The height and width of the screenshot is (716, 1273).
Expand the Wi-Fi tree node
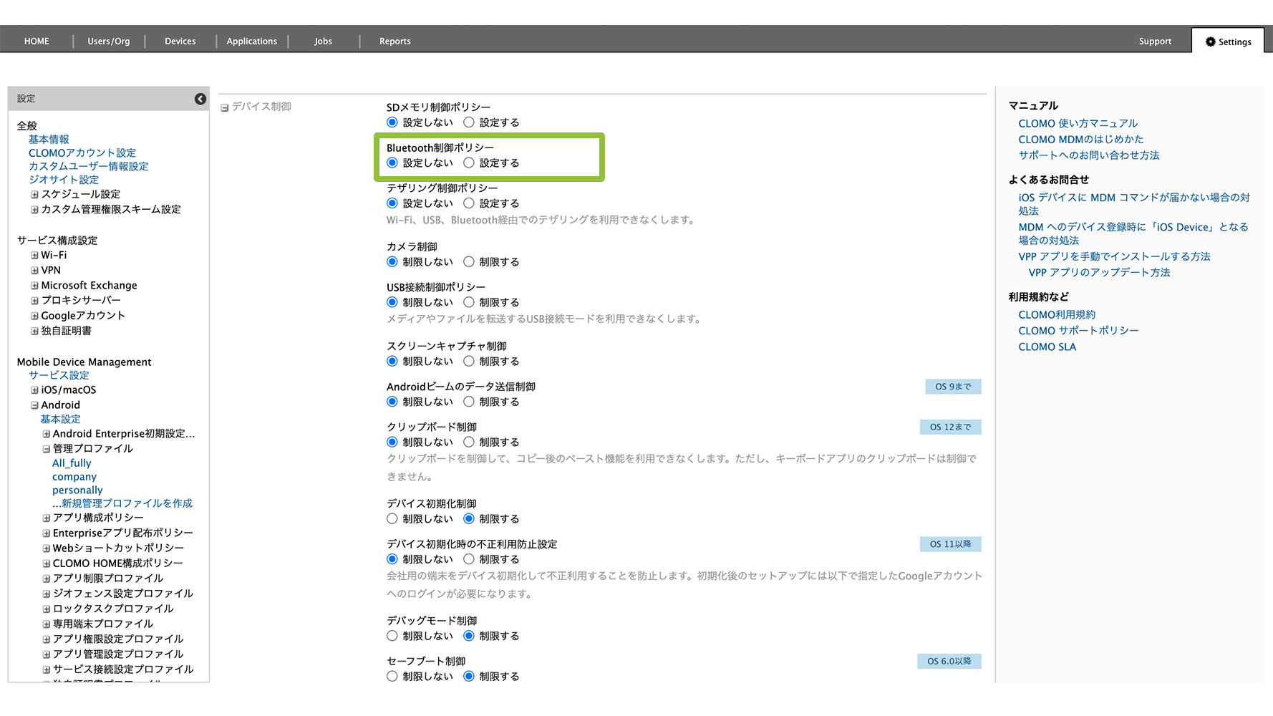click(x=34, y=256)
